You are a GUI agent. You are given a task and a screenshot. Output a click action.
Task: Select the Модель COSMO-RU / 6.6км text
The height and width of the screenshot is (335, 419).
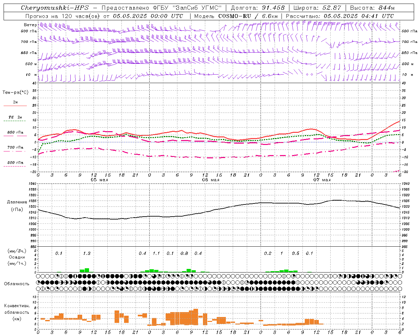[x=236, y=16]
